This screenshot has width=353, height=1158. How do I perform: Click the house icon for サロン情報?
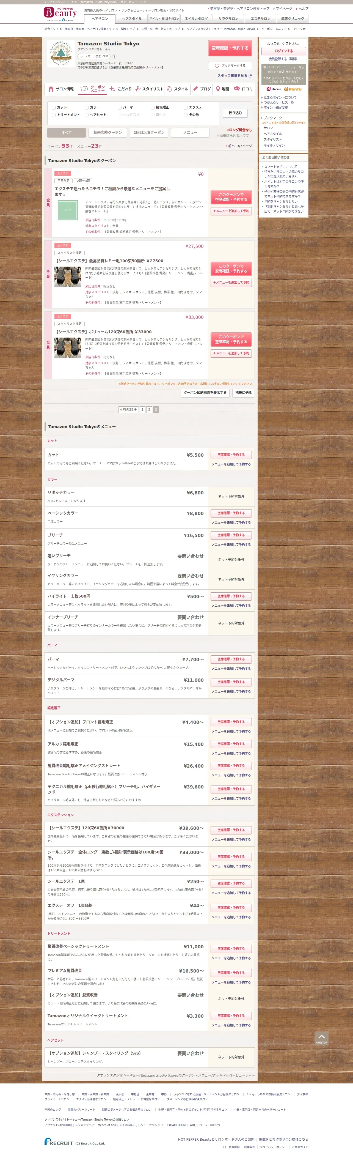click(51, 89)
